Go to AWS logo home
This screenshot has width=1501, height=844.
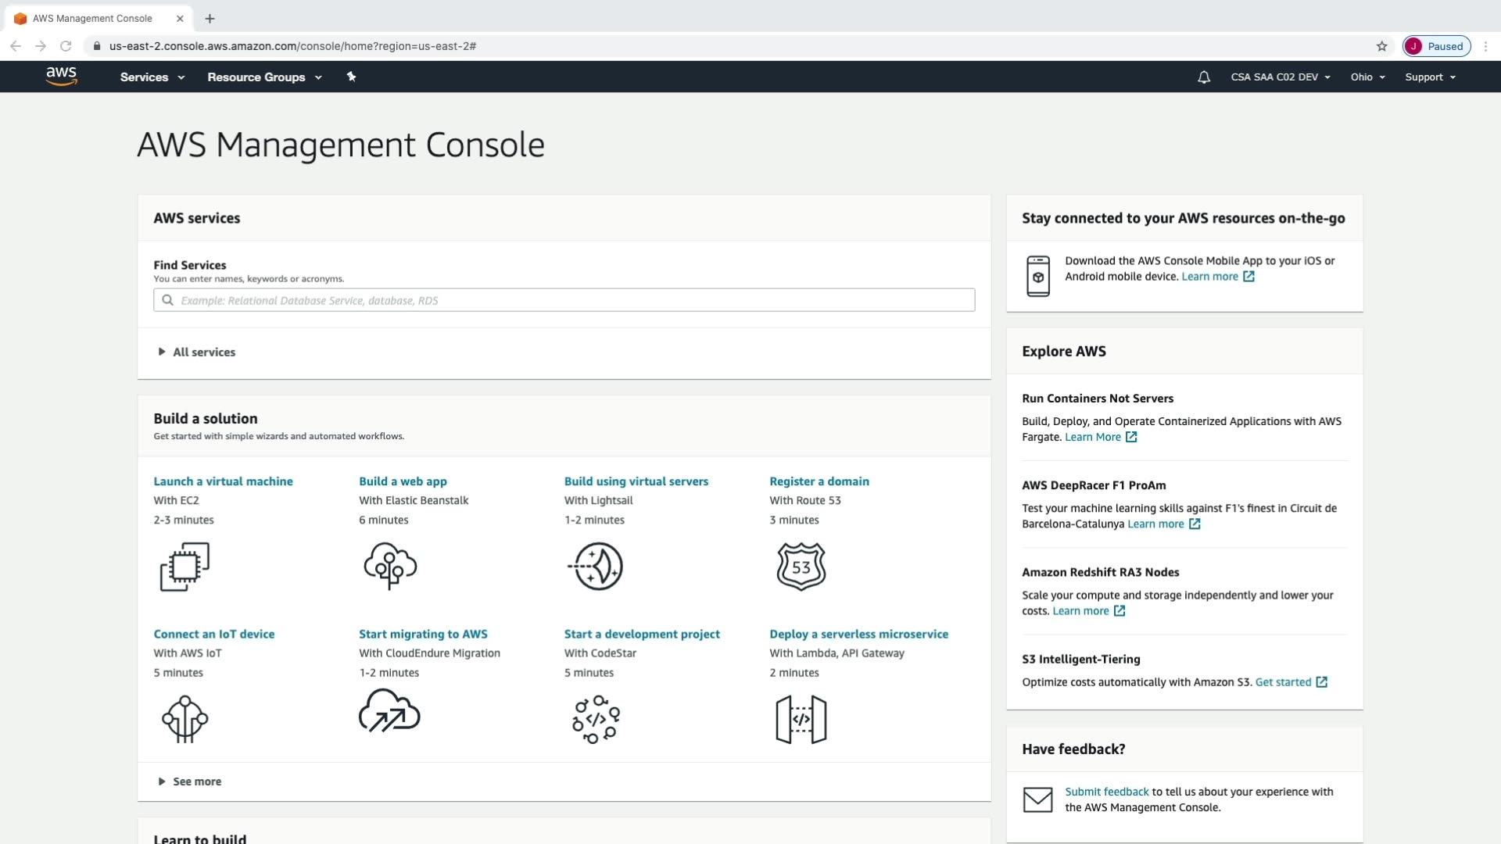[61, 76]
